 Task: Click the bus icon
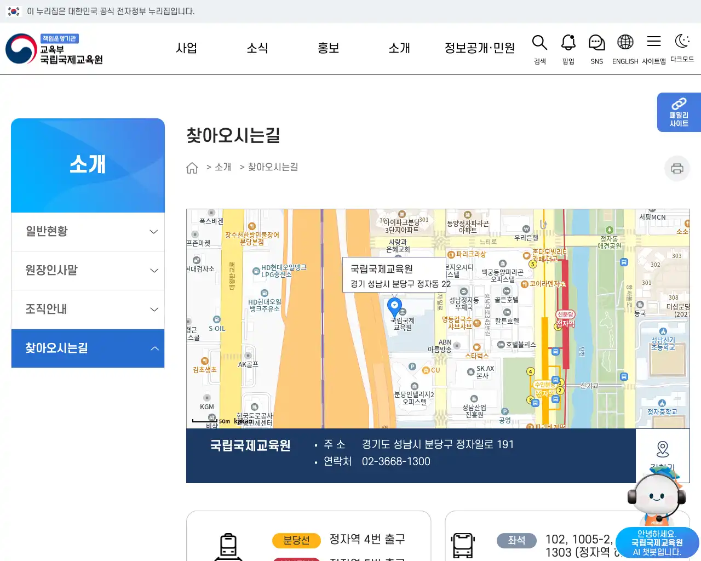[x=463, y=546]
